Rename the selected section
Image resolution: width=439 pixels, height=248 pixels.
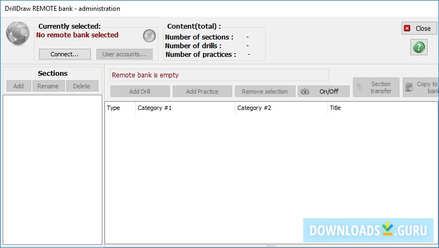coord(48,86)
